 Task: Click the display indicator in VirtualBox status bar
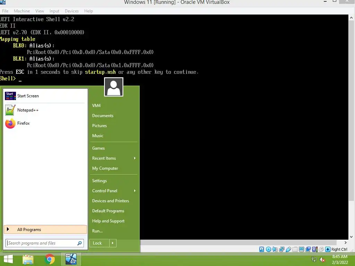[301, 249]
